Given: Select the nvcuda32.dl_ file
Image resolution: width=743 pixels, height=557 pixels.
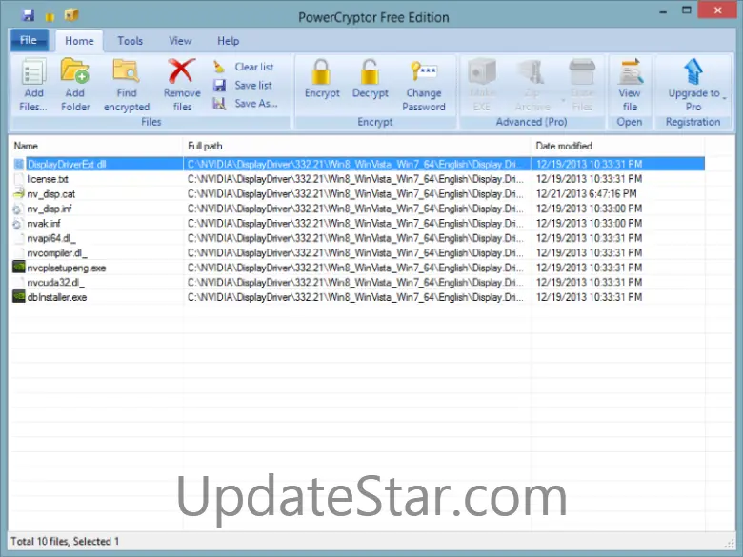Looking at the screenshot, I should click(x=55, y=282).
